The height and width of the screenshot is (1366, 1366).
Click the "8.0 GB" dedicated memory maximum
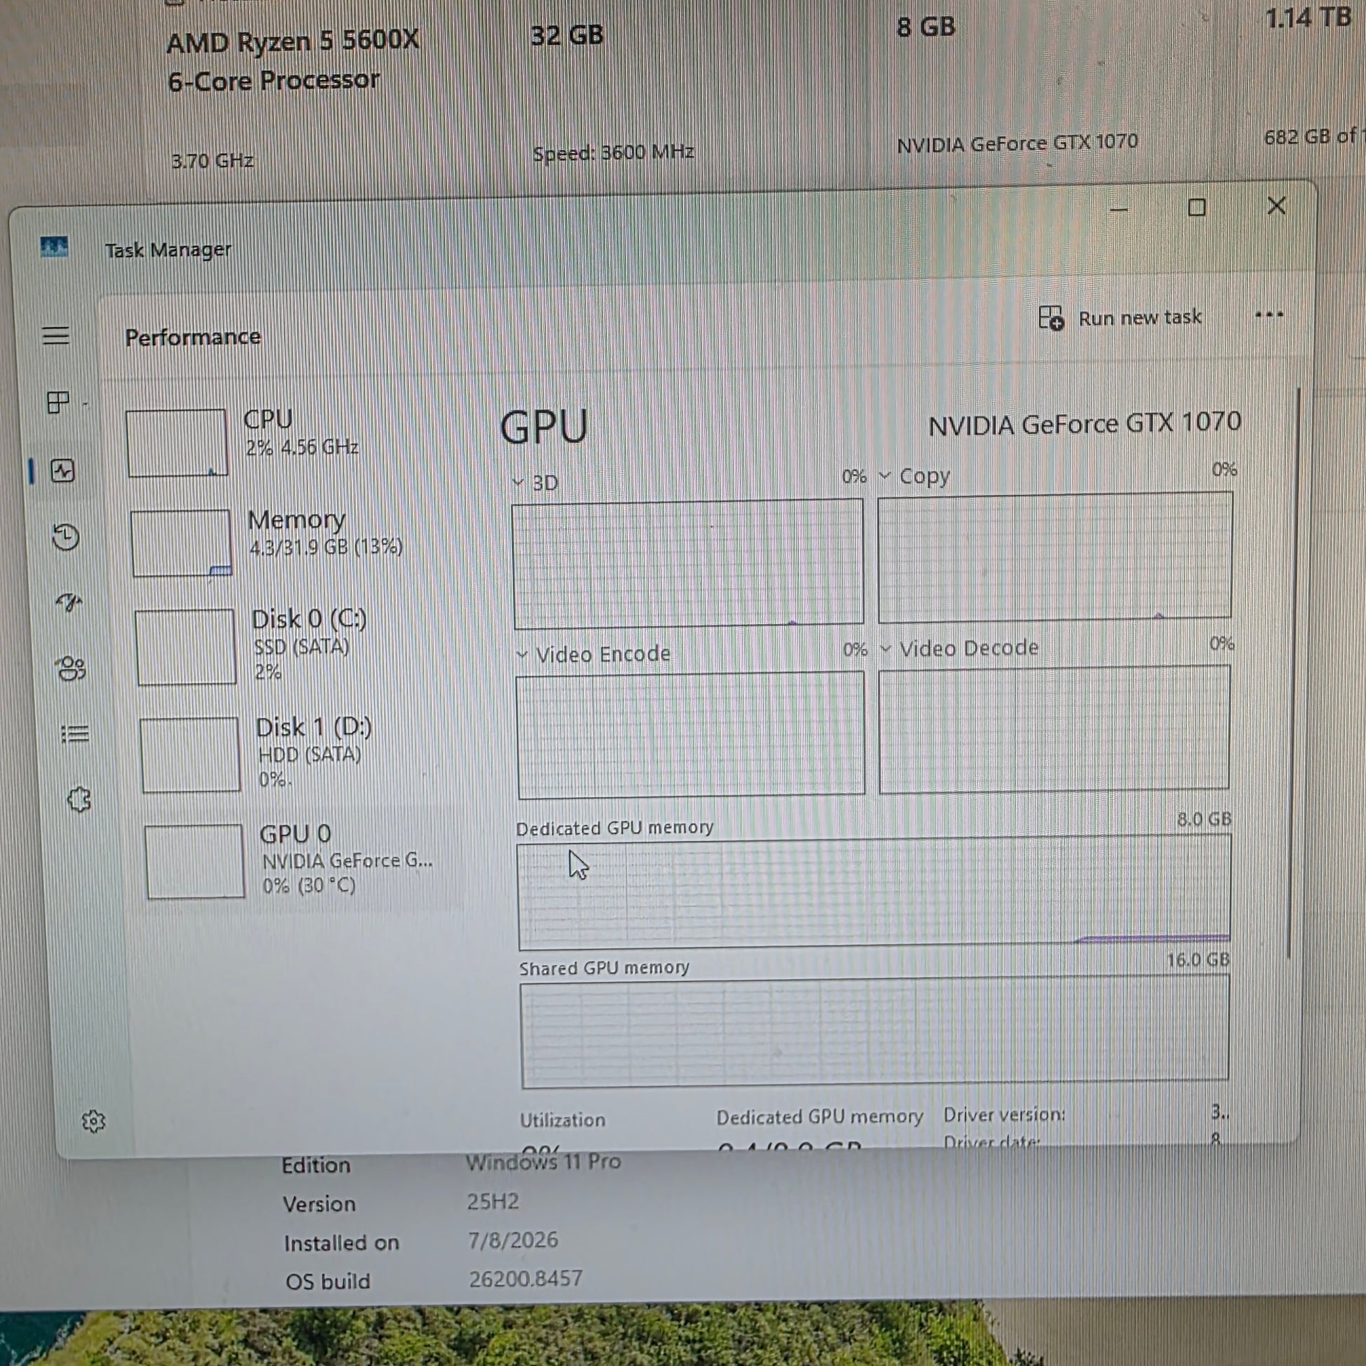click(1204, 818)
